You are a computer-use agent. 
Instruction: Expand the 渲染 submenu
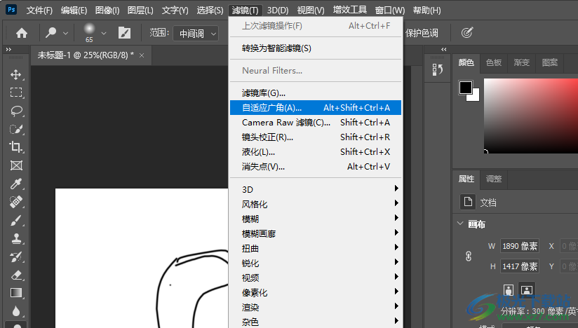click(x=316, y=307)
